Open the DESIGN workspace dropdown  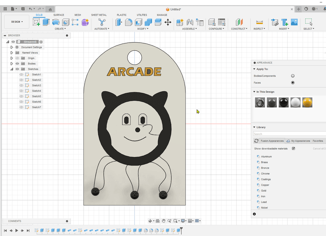(x=17, y=22)
